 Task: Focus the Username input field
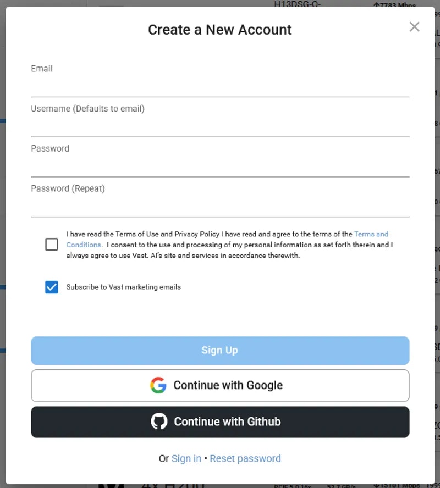click(x=220, y=126)
